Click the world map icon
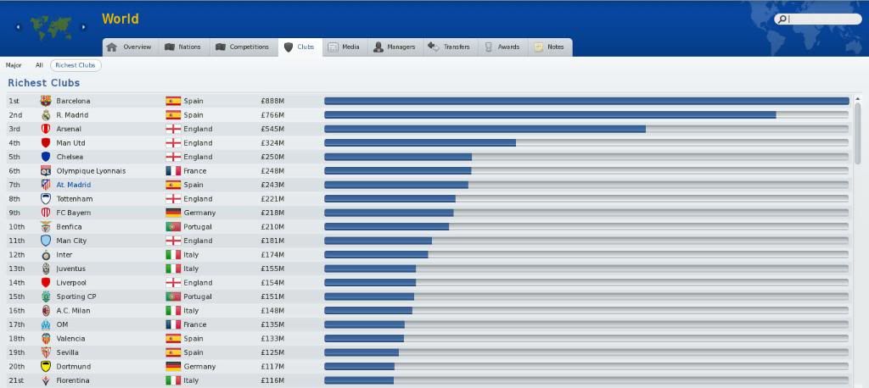The image size is (869, 388). pyautogui.click(x=50, y=27)
